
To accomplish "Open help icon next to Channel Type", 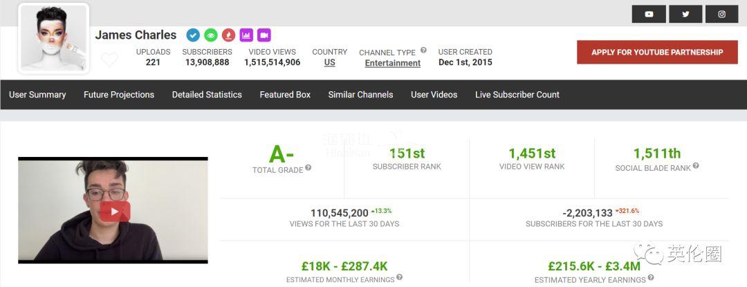I will coord(423,50).
